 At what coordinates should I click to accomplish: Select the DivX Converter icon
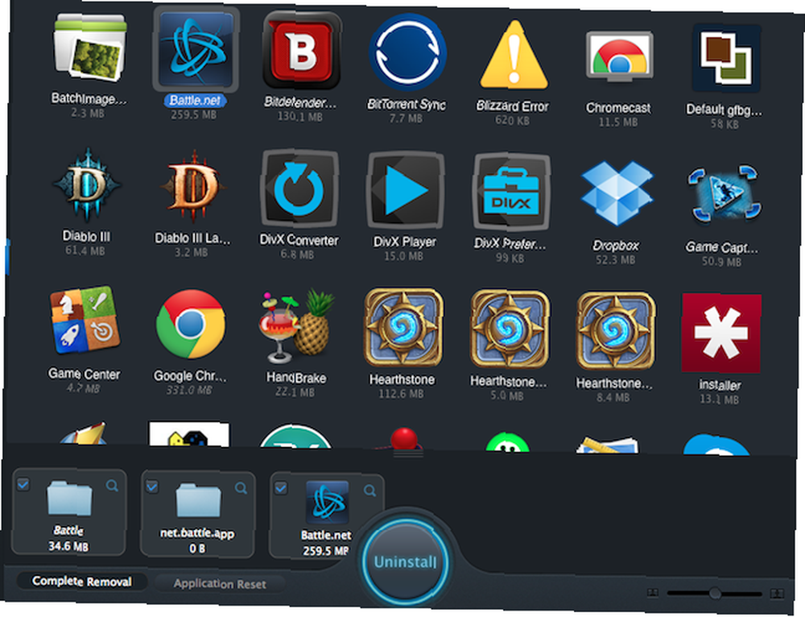click(299, 189)
